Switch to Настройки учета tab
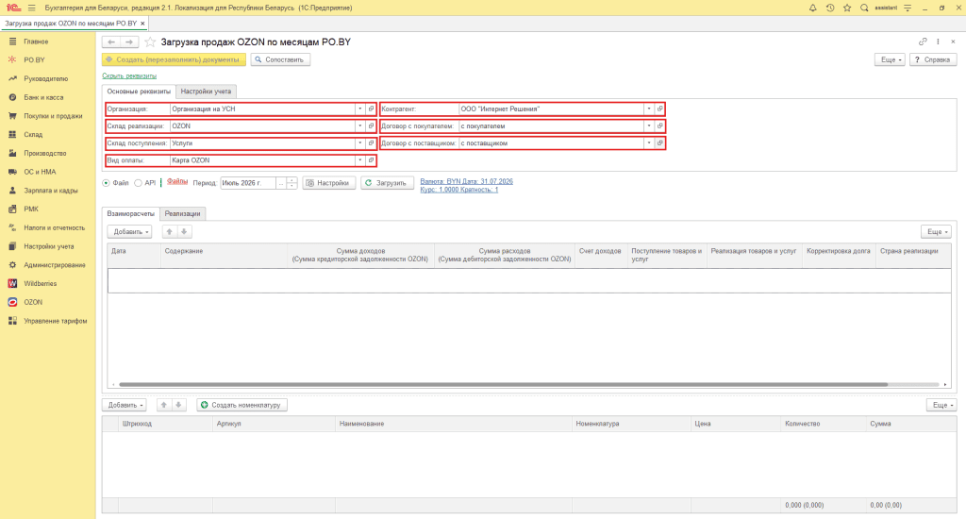 point(206,92)
